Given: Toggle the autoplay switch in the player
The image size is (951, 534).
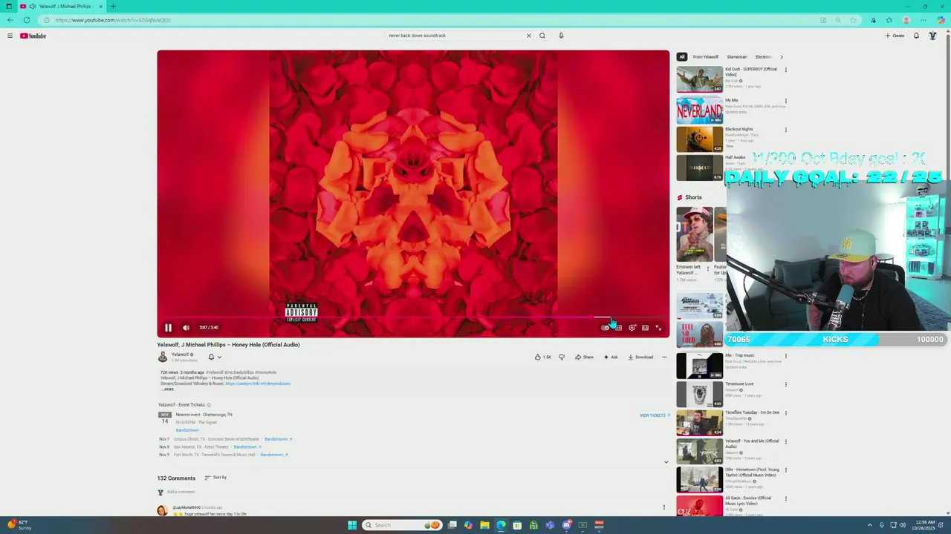Looking at the screenshot, I should tap(606, 327).
